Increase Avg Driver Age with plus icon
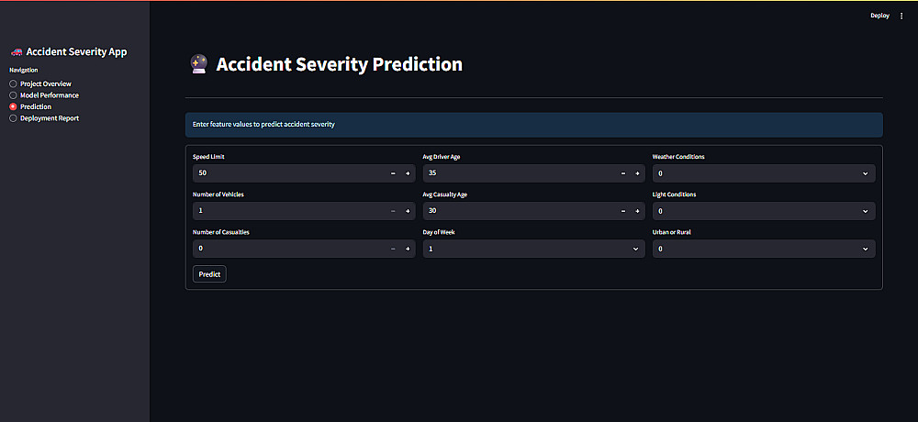This screenshot has width=918, height=422. click(638, 173)
